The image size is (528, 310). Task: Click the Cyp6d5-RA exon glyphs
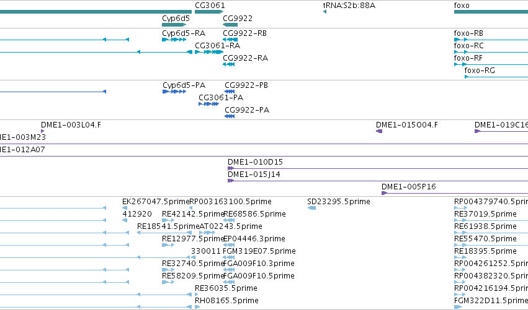[174, 40]
